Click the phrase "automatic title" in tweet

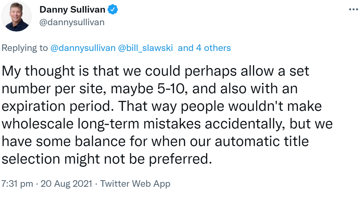click(x=262, y=141)
